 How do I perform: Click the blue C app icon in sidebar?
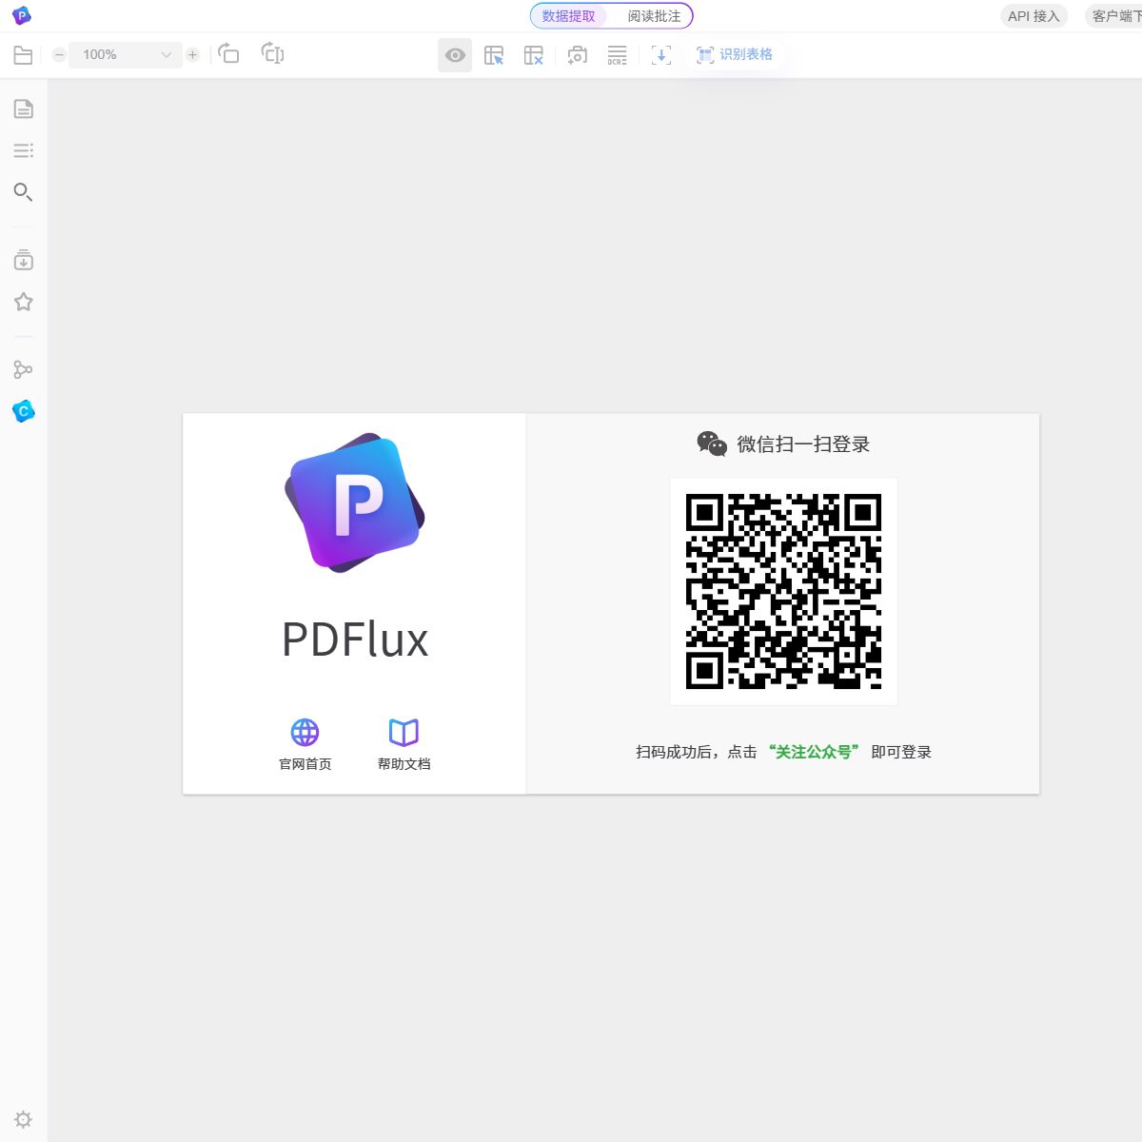tap(24, 411)
